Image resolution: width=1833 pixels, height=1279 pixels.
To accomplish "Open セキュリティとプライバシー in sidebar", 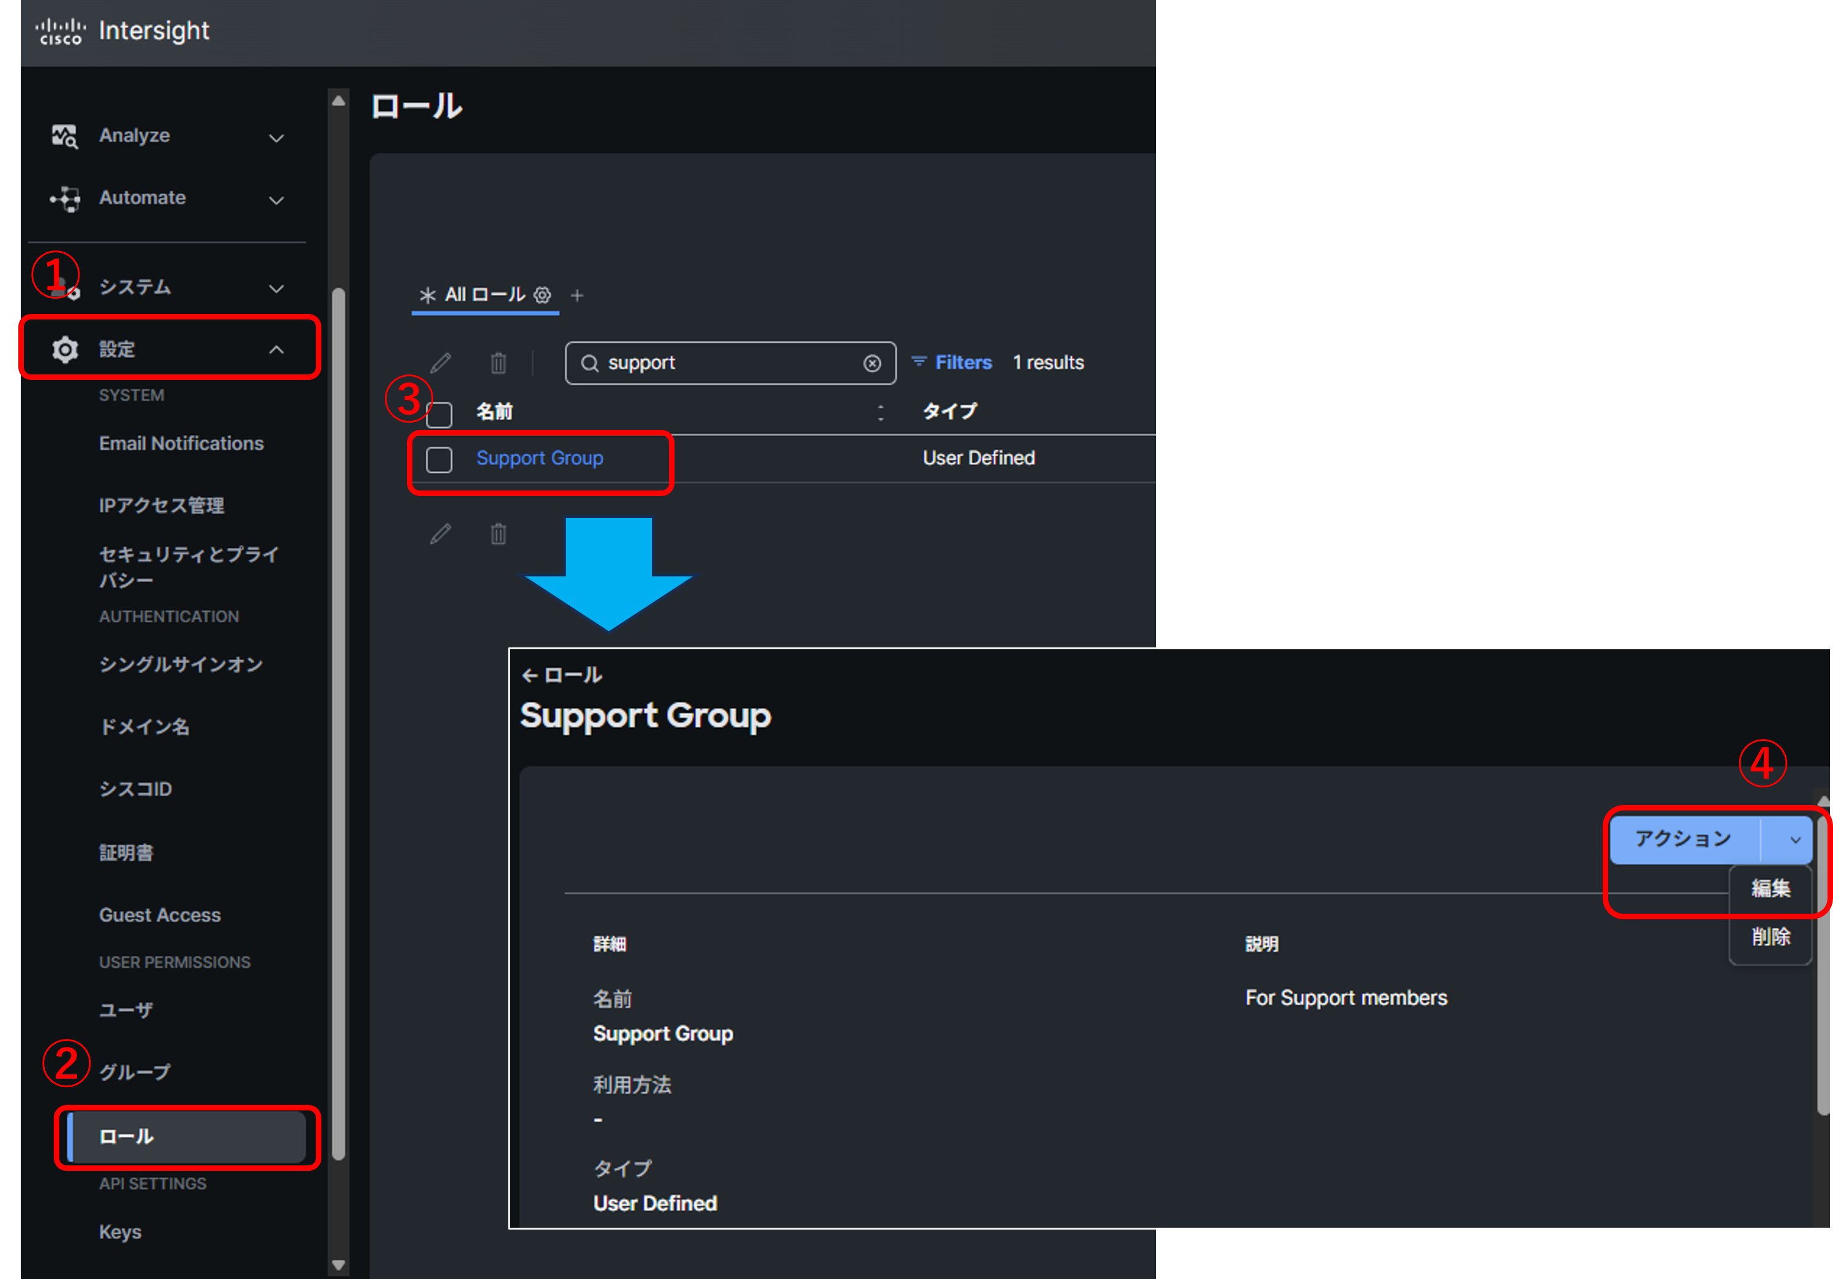I will [188, 566].
